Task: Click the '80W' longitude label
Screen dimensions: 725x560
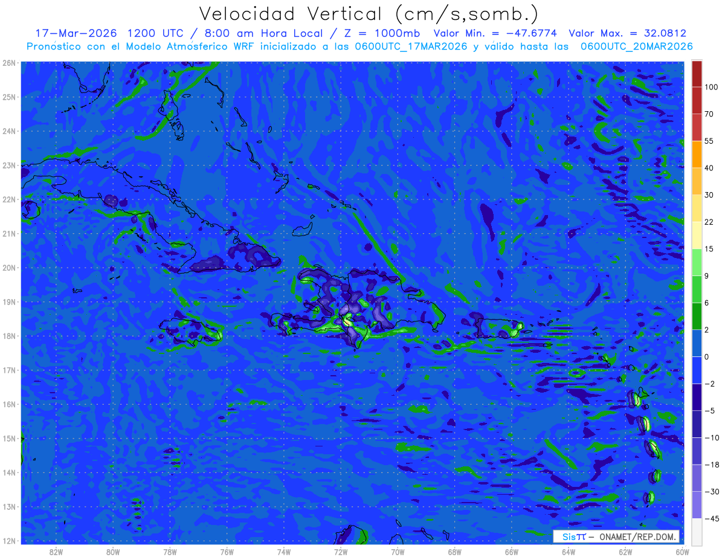Action: [x=113, y=552]
